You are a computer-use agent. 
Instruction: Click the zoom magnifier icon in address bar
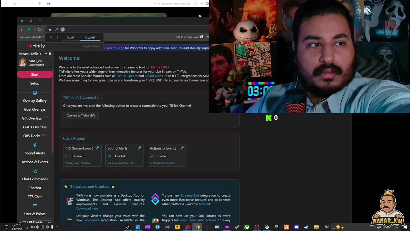[x=56, y=30]
